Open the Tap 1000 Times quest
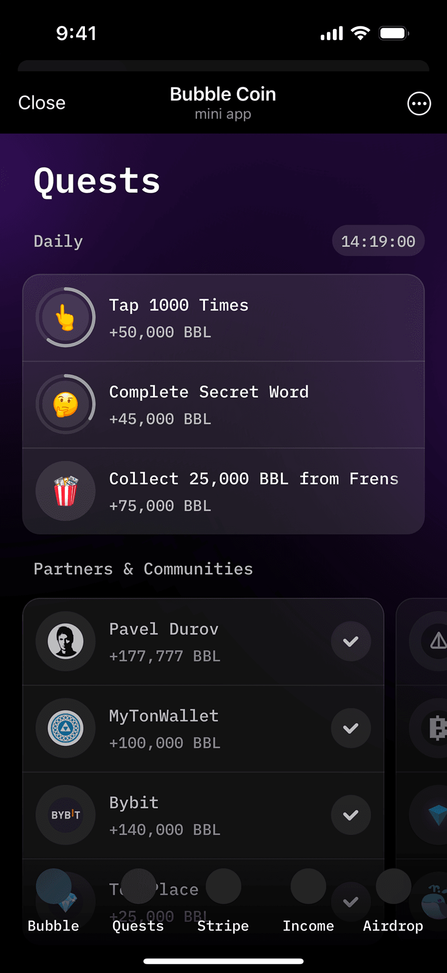The width and height of the screenshot is (447, 973). (223, 317)
